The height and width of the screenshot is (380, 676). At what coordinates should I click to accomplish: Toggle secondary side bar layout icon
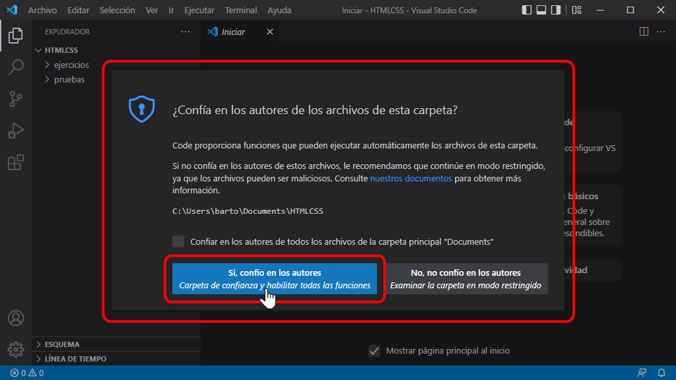pos(556,10)
